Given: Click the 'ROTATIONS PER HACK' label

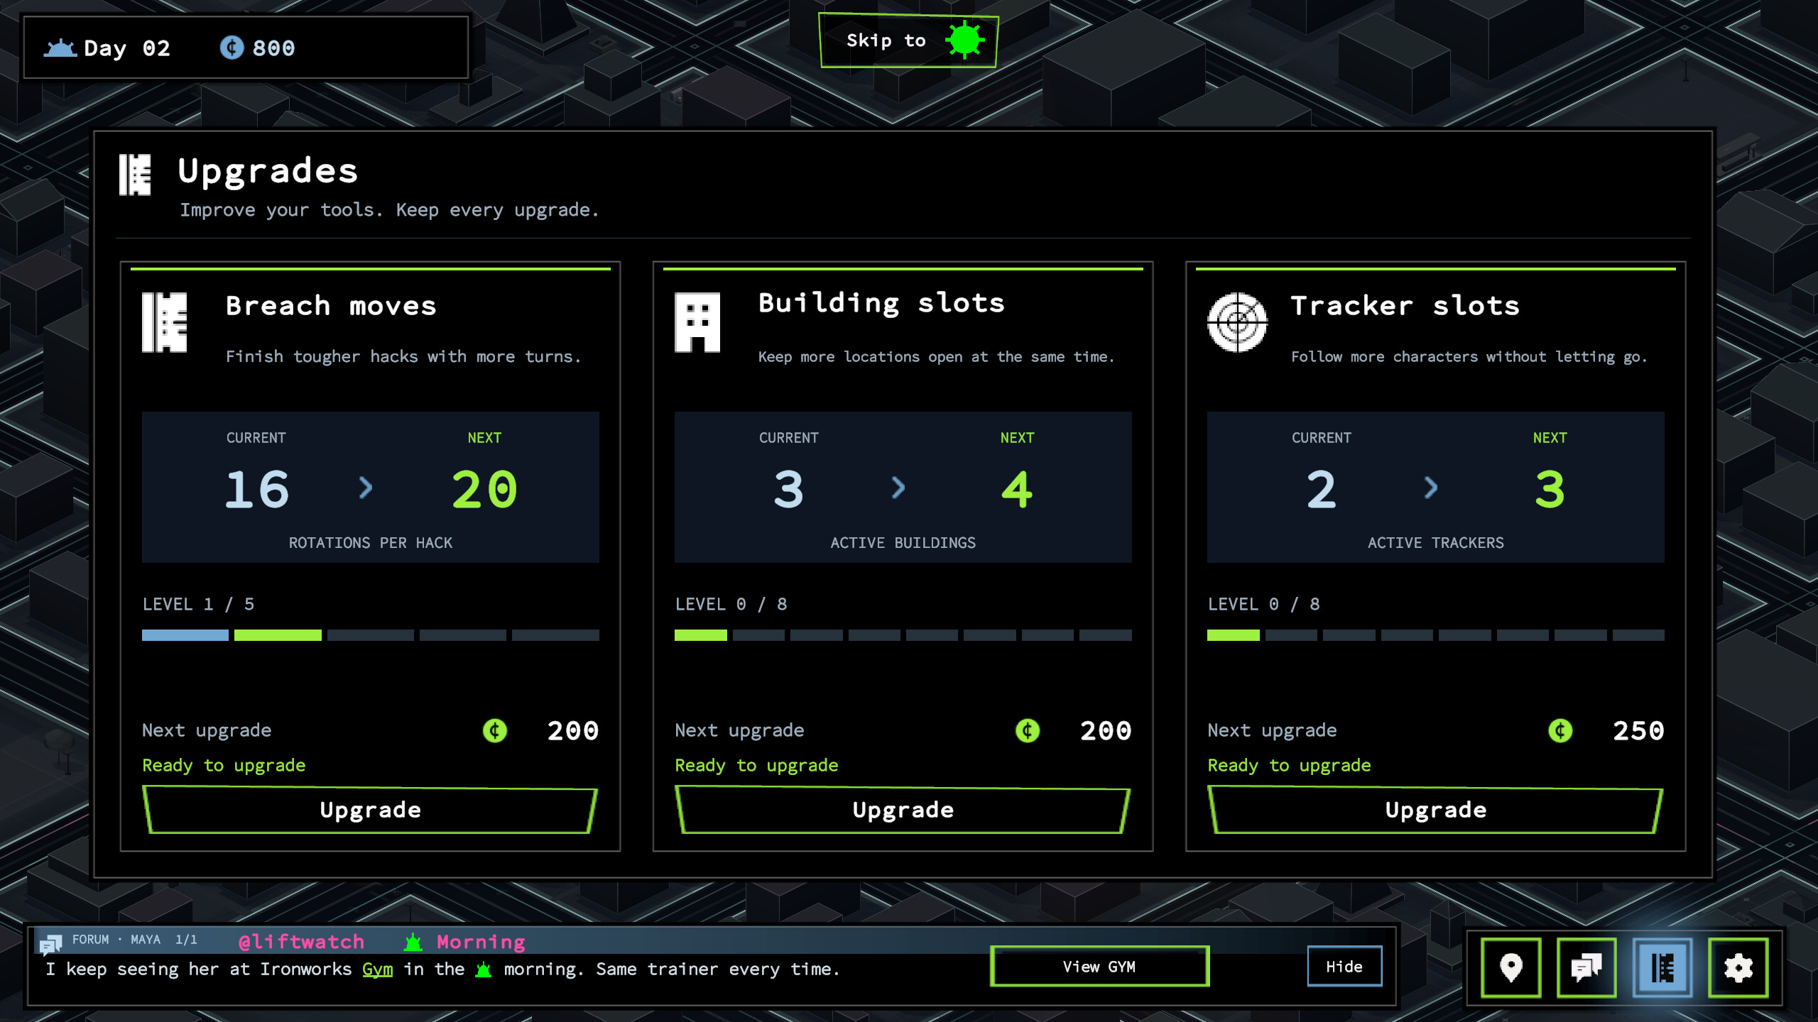Looking at the screenshot, I should pos(370,543).
